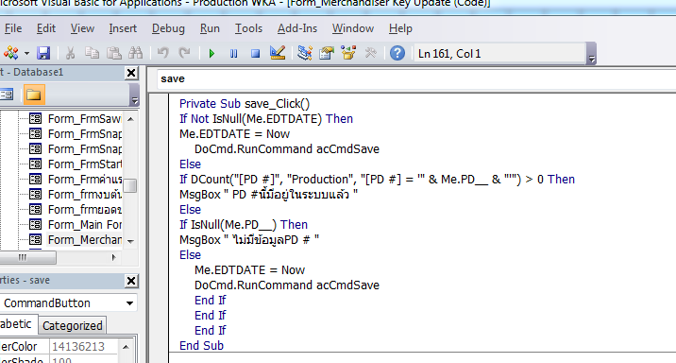
Task: Click project tree scroll up arrow
Action: tap(130, 119)
